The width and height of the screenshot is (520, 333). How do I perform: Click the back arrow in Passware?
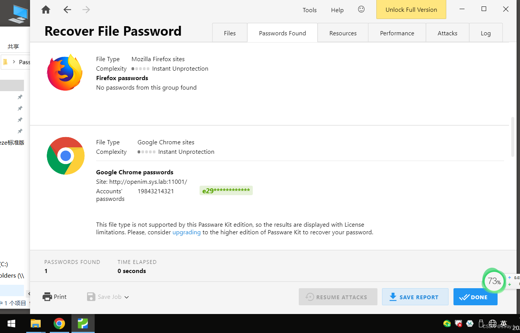click(x=67, y=10)
